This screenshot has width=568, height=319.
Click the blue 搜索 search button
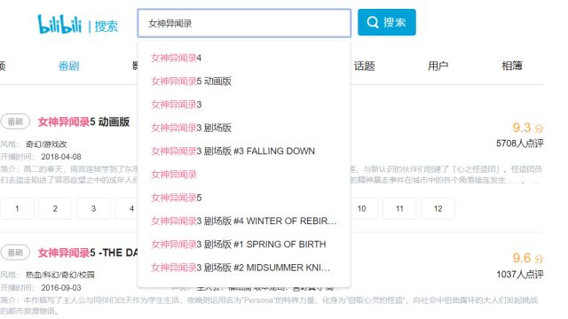pyautogui.click(x=387, y=22)
